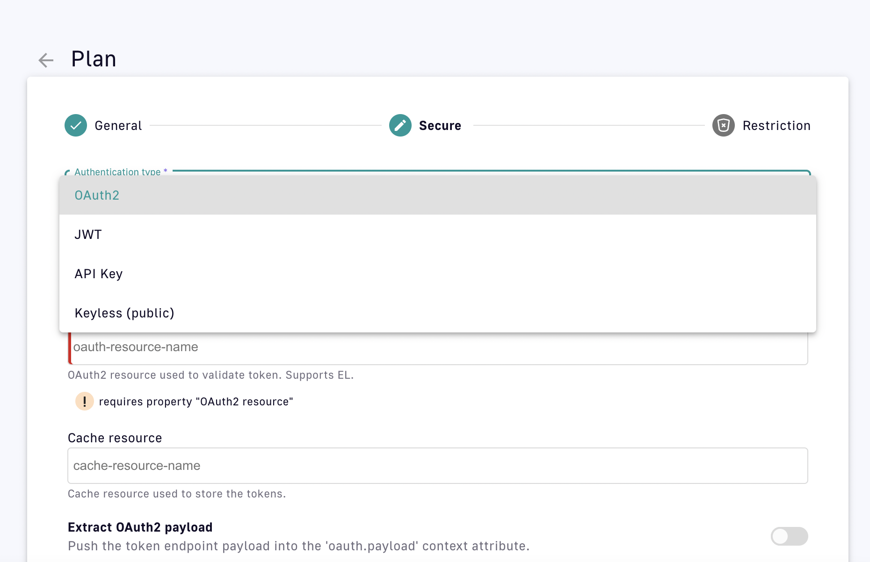Viewport: 870px width, 562px height.
Task: Click the Restriction step shield icon
Action: tap(723, 125)
